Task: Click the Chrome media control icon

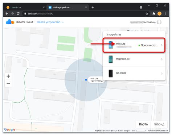Action: pos(141,8)
